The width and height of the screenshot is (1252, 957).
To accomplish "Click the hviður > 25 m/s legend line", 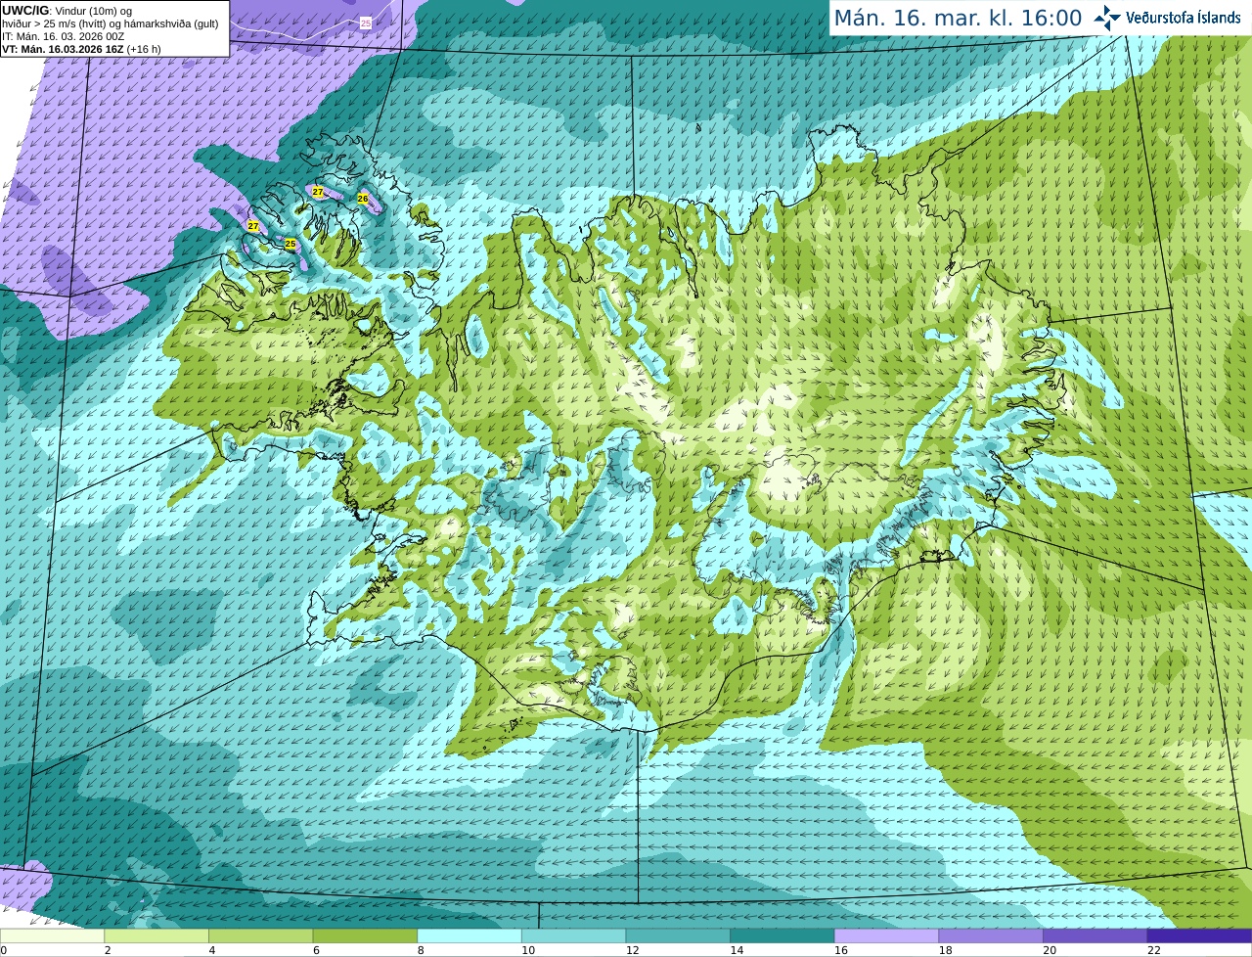I will click(x=111, y=23).
